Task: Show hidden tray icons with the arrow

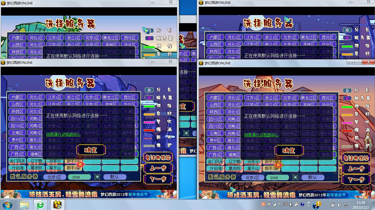Action: (x=326, y=205)
